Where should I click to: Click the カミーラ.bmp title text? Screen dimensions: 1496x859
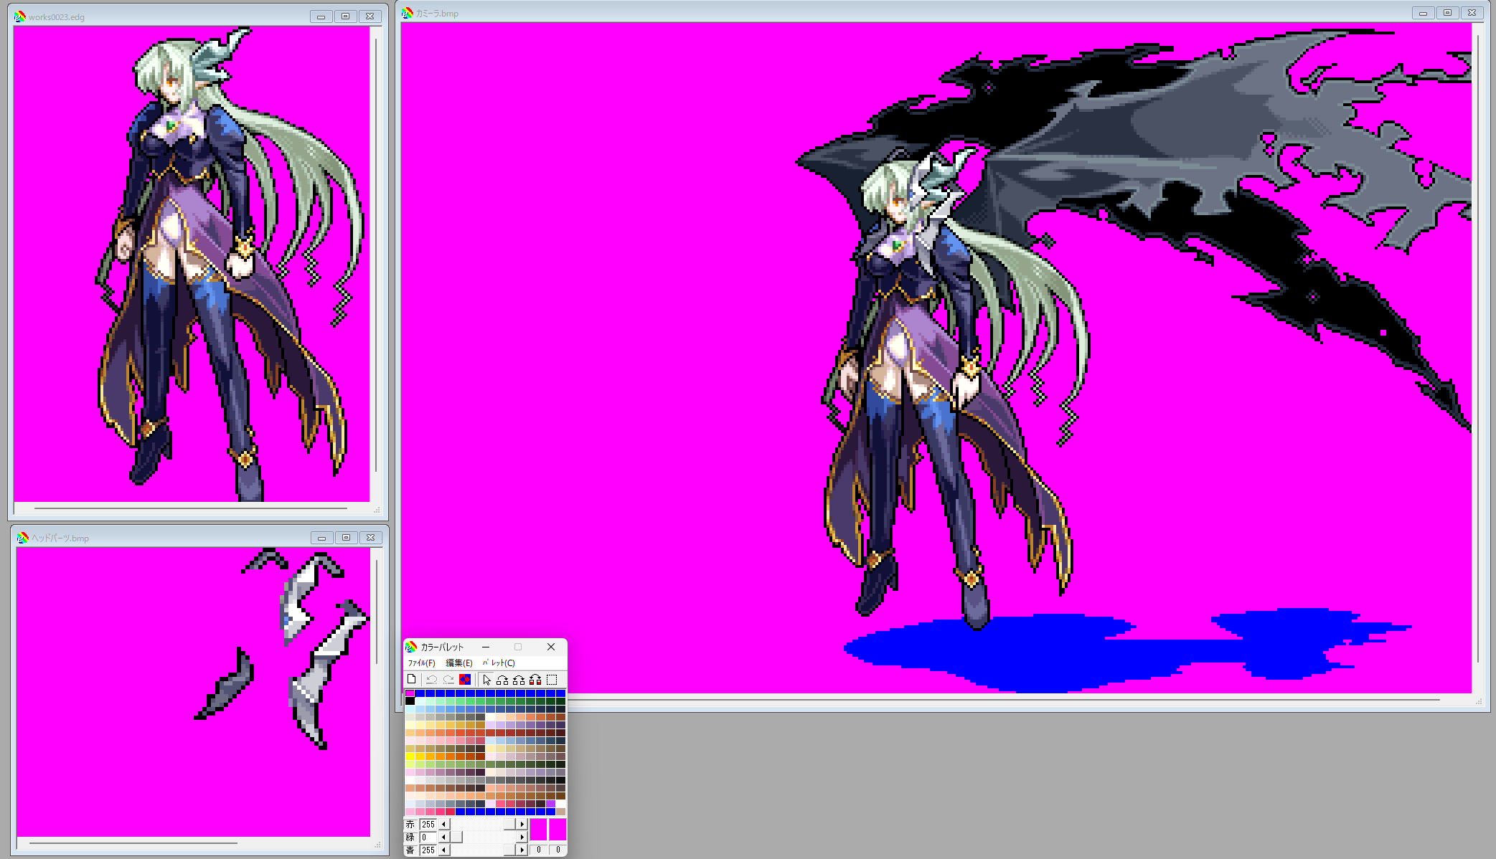click(437, 14)
